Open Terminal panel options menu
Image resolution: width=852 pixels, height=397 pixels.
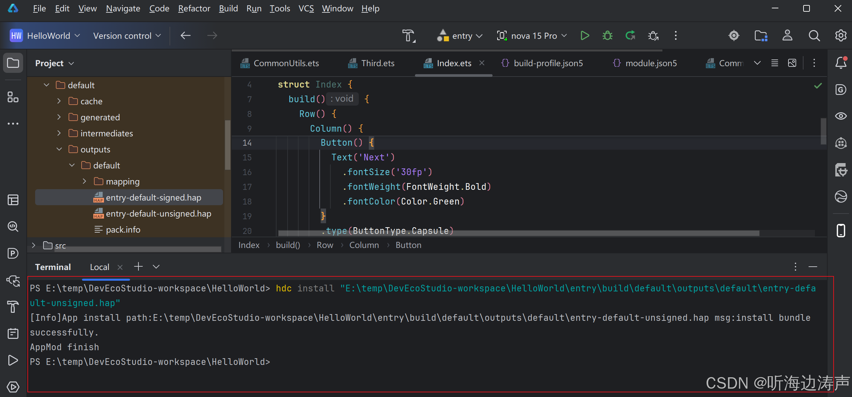point(795,267)
